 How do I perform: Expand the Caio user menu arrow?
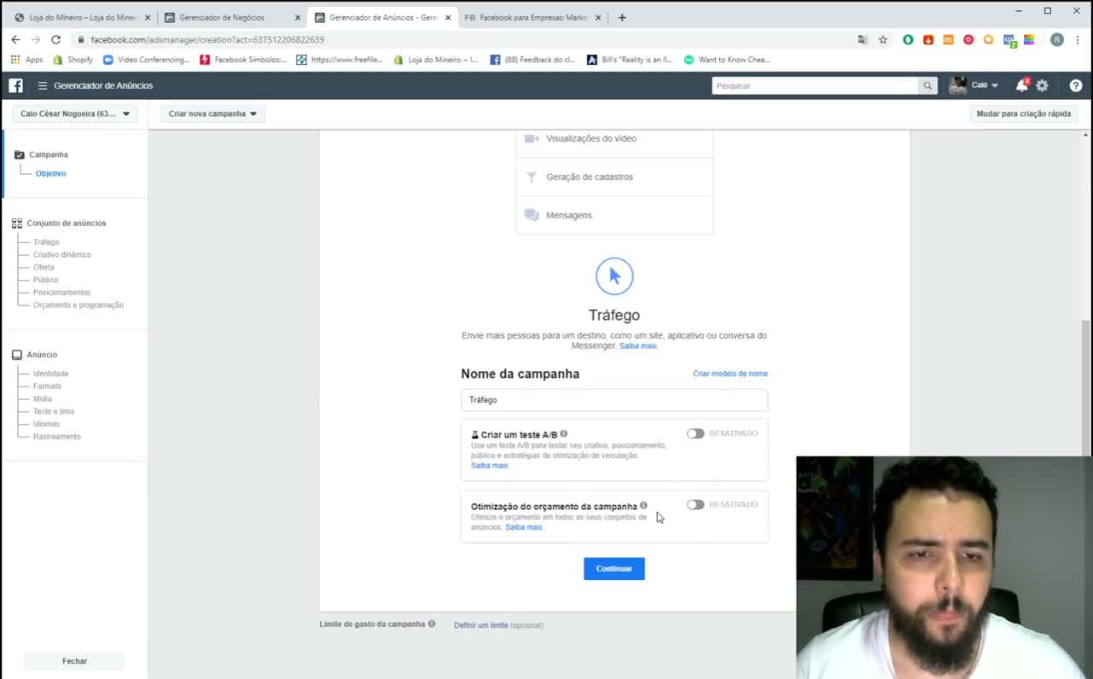(x=995, y=85)
